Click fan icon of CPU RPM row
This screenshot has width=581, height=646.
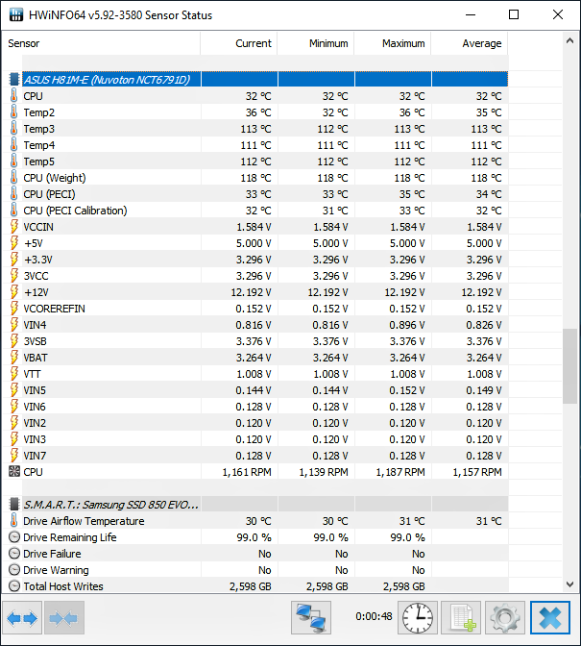[14, 471]
